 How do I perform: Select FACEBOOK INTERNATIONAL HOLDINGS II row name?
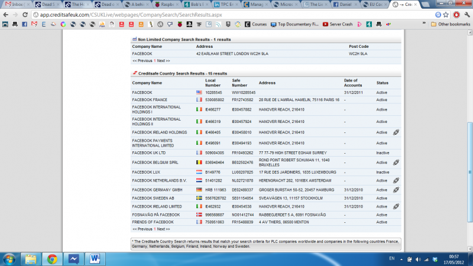pyautogui.click(x=156, y=122)
